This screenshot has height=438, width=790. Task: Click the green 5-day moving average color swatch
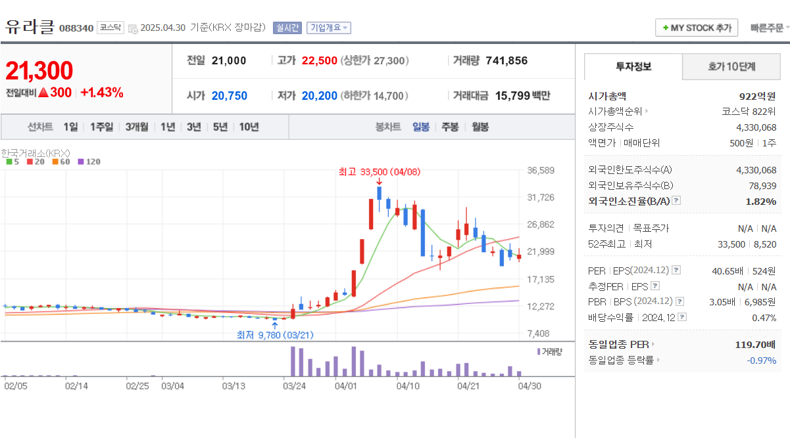click(8, 160)
